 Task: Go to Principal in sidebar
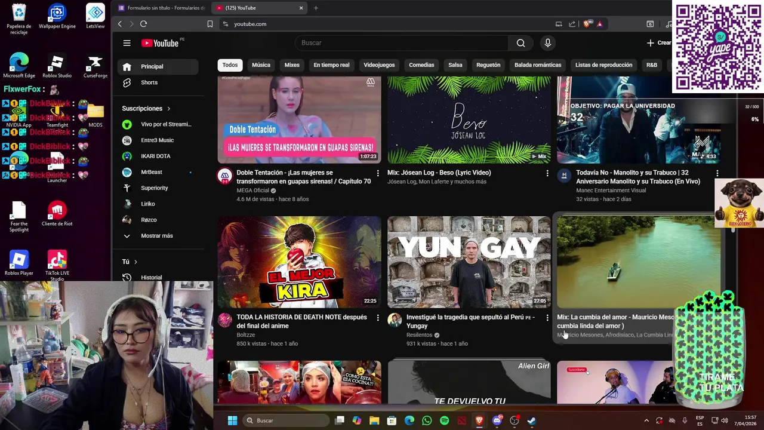pos(158,66)
